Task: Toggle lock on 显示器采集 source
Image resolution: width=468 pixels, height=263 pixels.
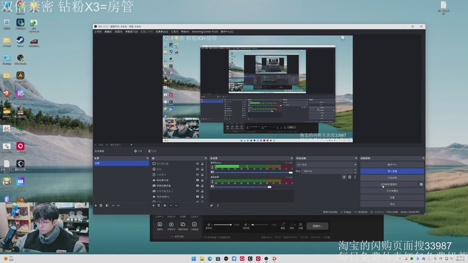Action: (x=202, y=164)
